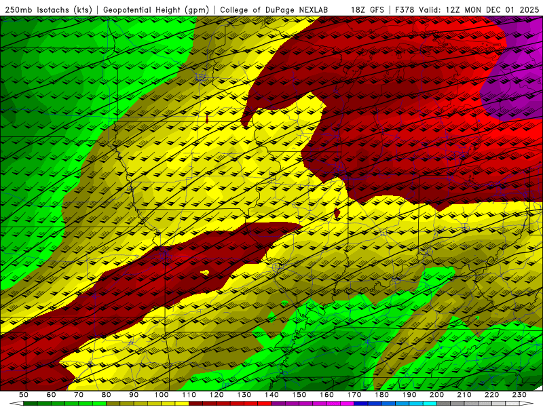Click the "F378 Valid: 12Z MON DEC 01 2025" text
The height and width of the screenshot is (407, 543).
point(467,9)
